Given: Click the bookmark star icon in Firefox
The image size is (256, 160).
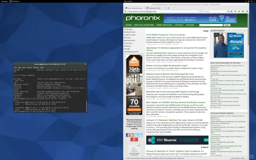Looking at the screenshot, I should (228, 11).
